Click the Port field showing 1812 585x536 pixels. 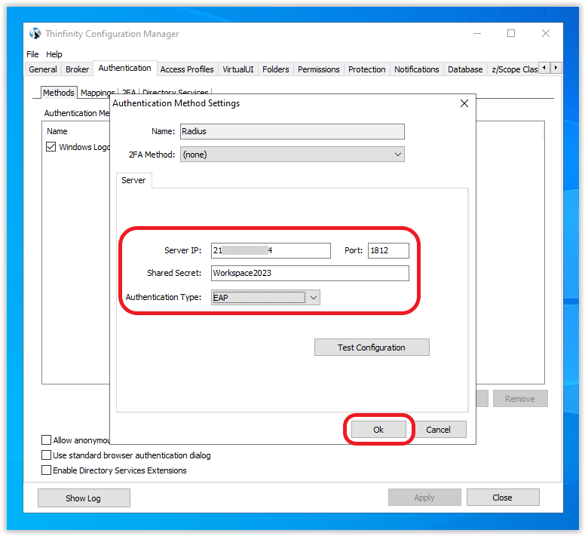tap(388, 250)
